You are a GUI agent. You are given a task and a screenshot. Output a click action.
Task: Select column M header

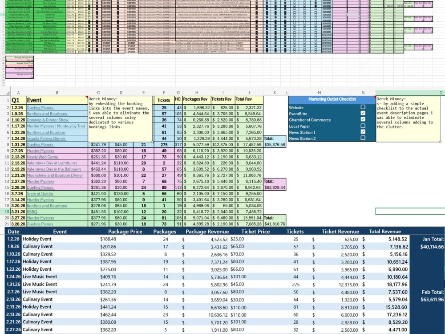(x=319, y=93)
